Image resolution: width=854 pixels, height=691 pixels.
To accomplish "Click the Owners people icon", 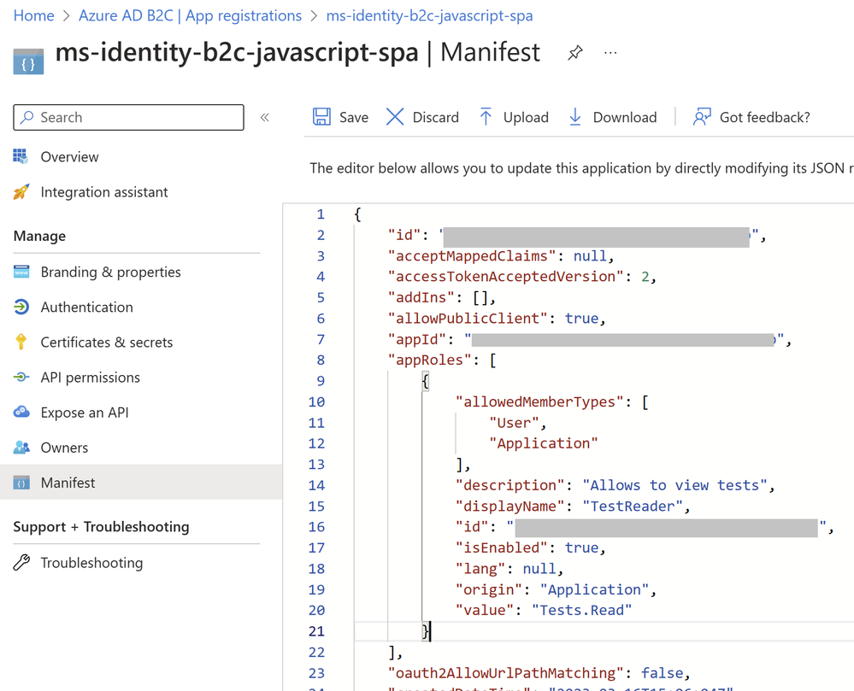I will coord(21,448).
